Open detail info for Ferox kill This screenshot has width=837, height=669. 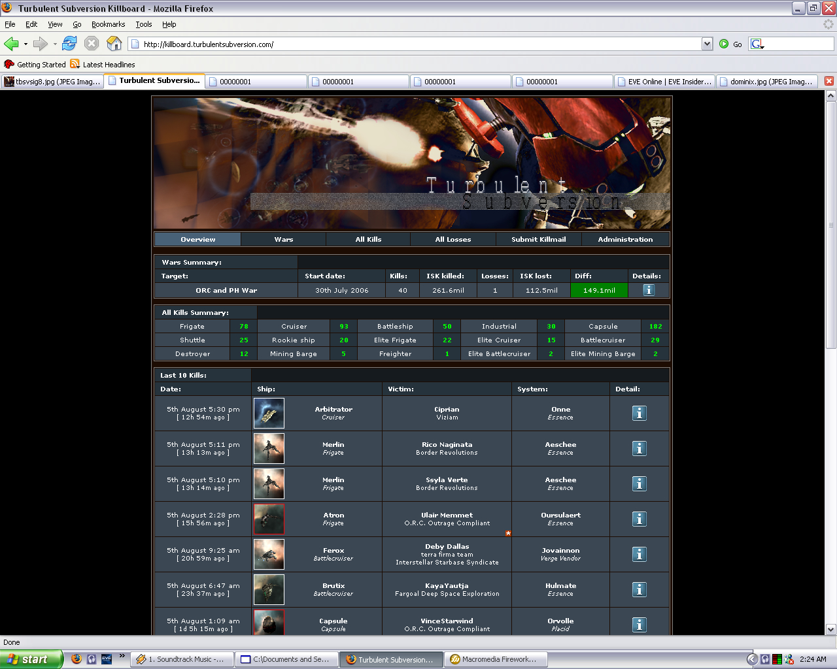[x=640, y=554]
